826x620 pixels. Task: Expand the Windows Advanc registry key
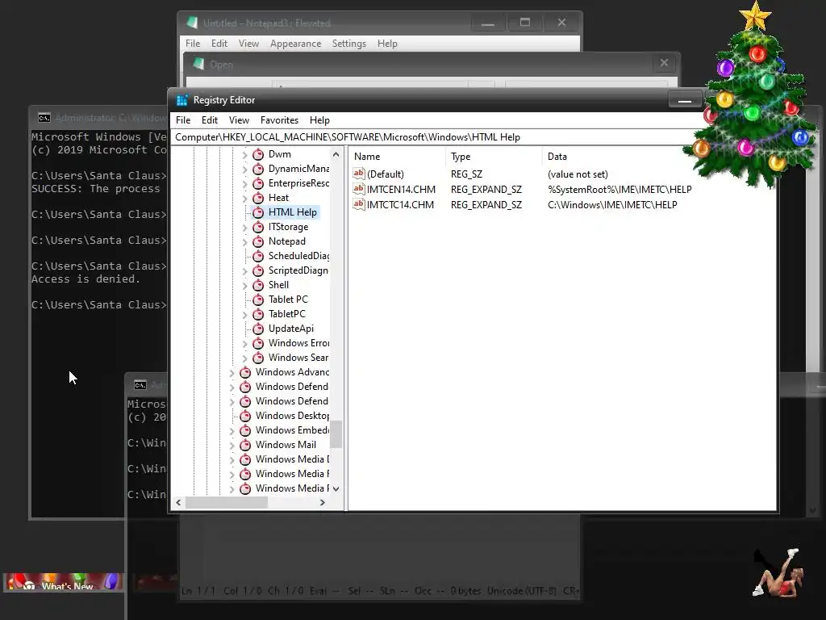[x=232, y=373]
